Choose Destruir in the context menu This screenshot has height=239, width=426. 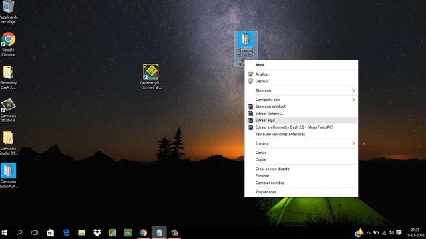302,81
